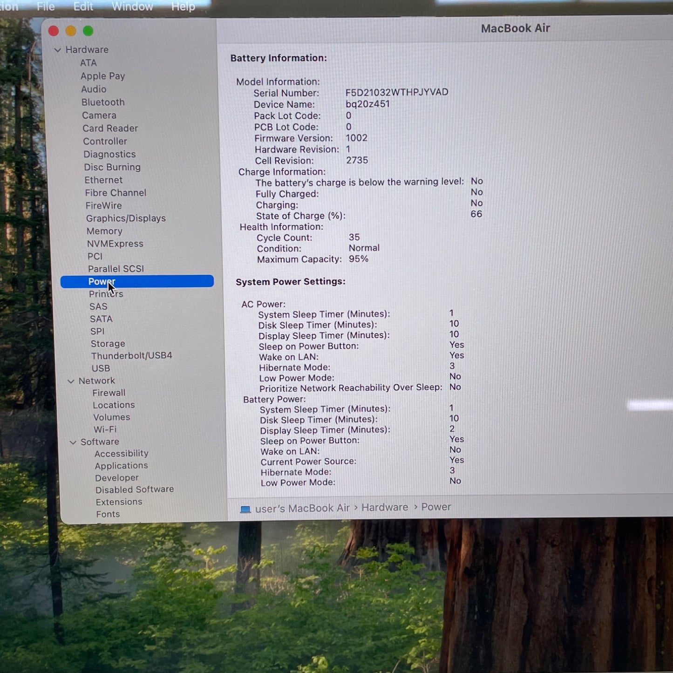Click Hardware in the bottom path bar
This screenshot has width=673, height=673.
(385, 507)
